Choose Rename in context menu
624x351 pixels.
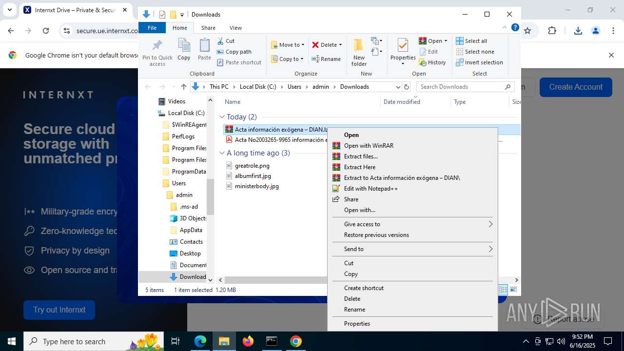pyautogui.click(x=412, y=310)
